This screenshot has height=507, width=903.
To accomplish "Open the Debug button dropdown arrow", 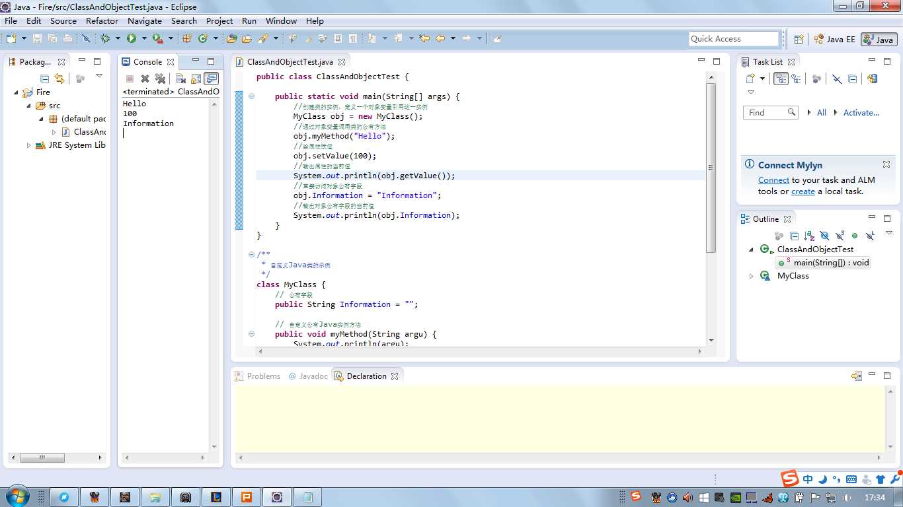I will point(118,39).
